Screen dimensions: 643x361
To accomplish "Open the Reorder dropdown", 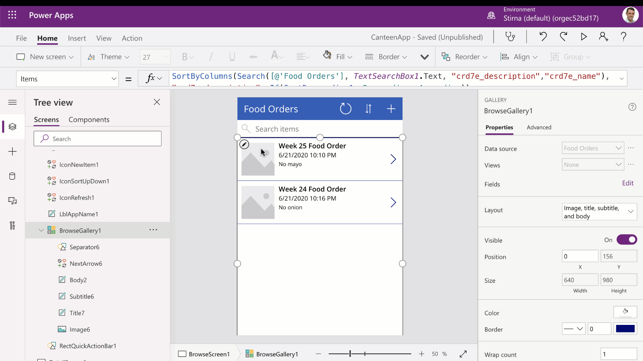I will pos(465,57).
